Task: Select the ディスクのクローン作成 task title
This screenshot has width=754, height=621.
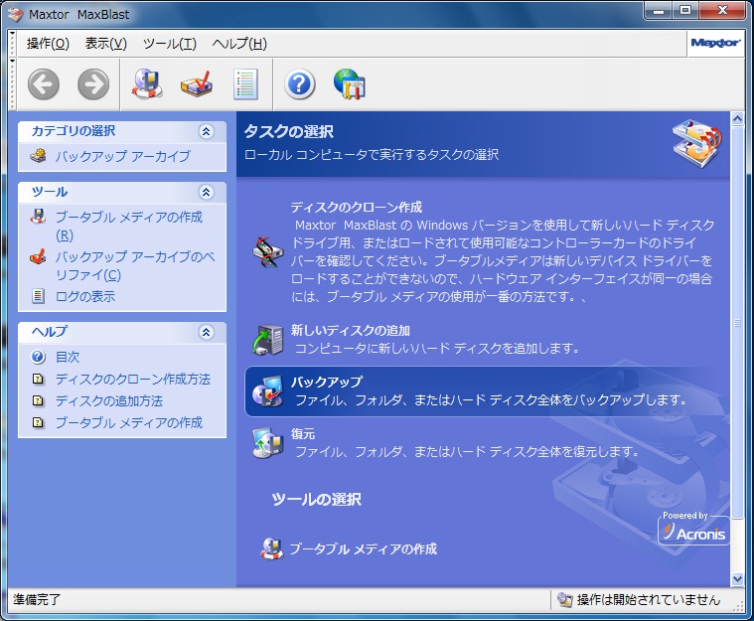Action: pyautogui.click(x=357, y=207)
